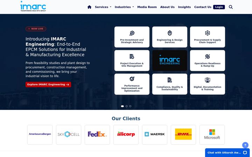Viewport: 252px width, 157px height.
Task: Click the Maersk client logo
Action: pos(155,135)
